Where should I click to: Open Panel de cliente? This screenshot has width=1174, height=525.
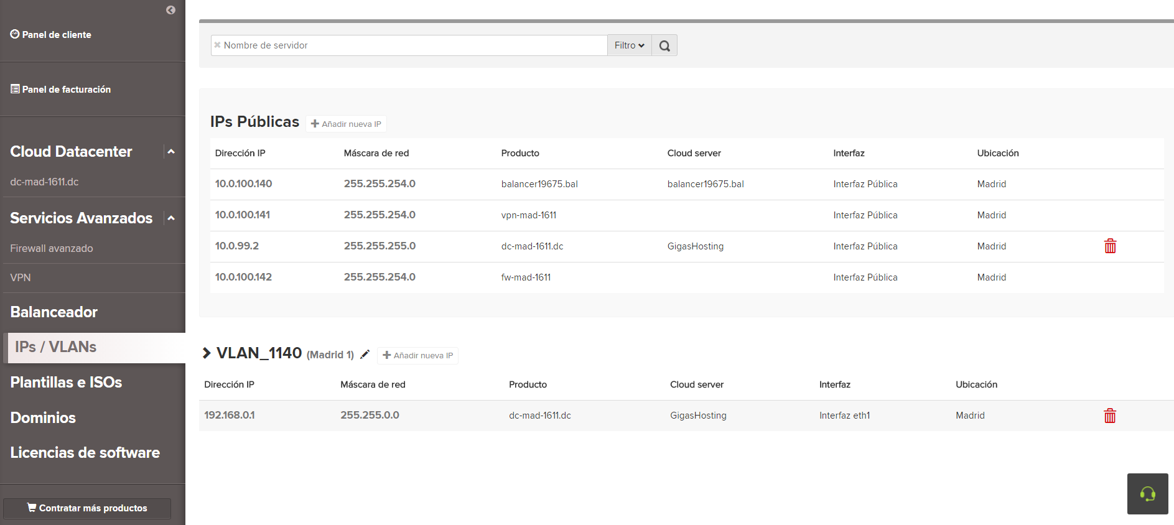click(51, 34)
